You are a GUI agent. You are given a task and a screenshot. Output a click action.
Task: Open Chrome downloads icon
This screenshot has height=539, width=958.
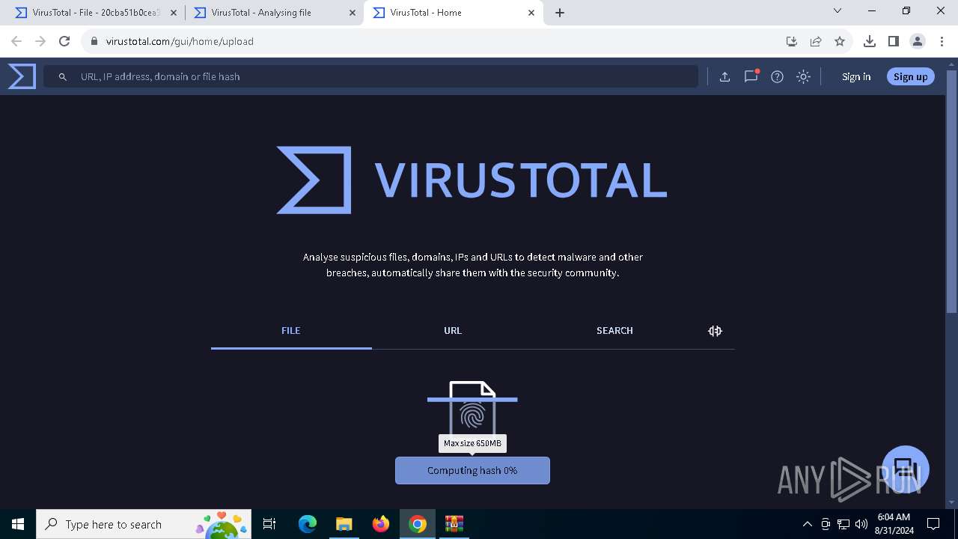pyautogui.click(x=869, y=41)
